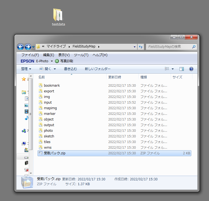
Task: Select the img folder
Action: click(114, 97)
